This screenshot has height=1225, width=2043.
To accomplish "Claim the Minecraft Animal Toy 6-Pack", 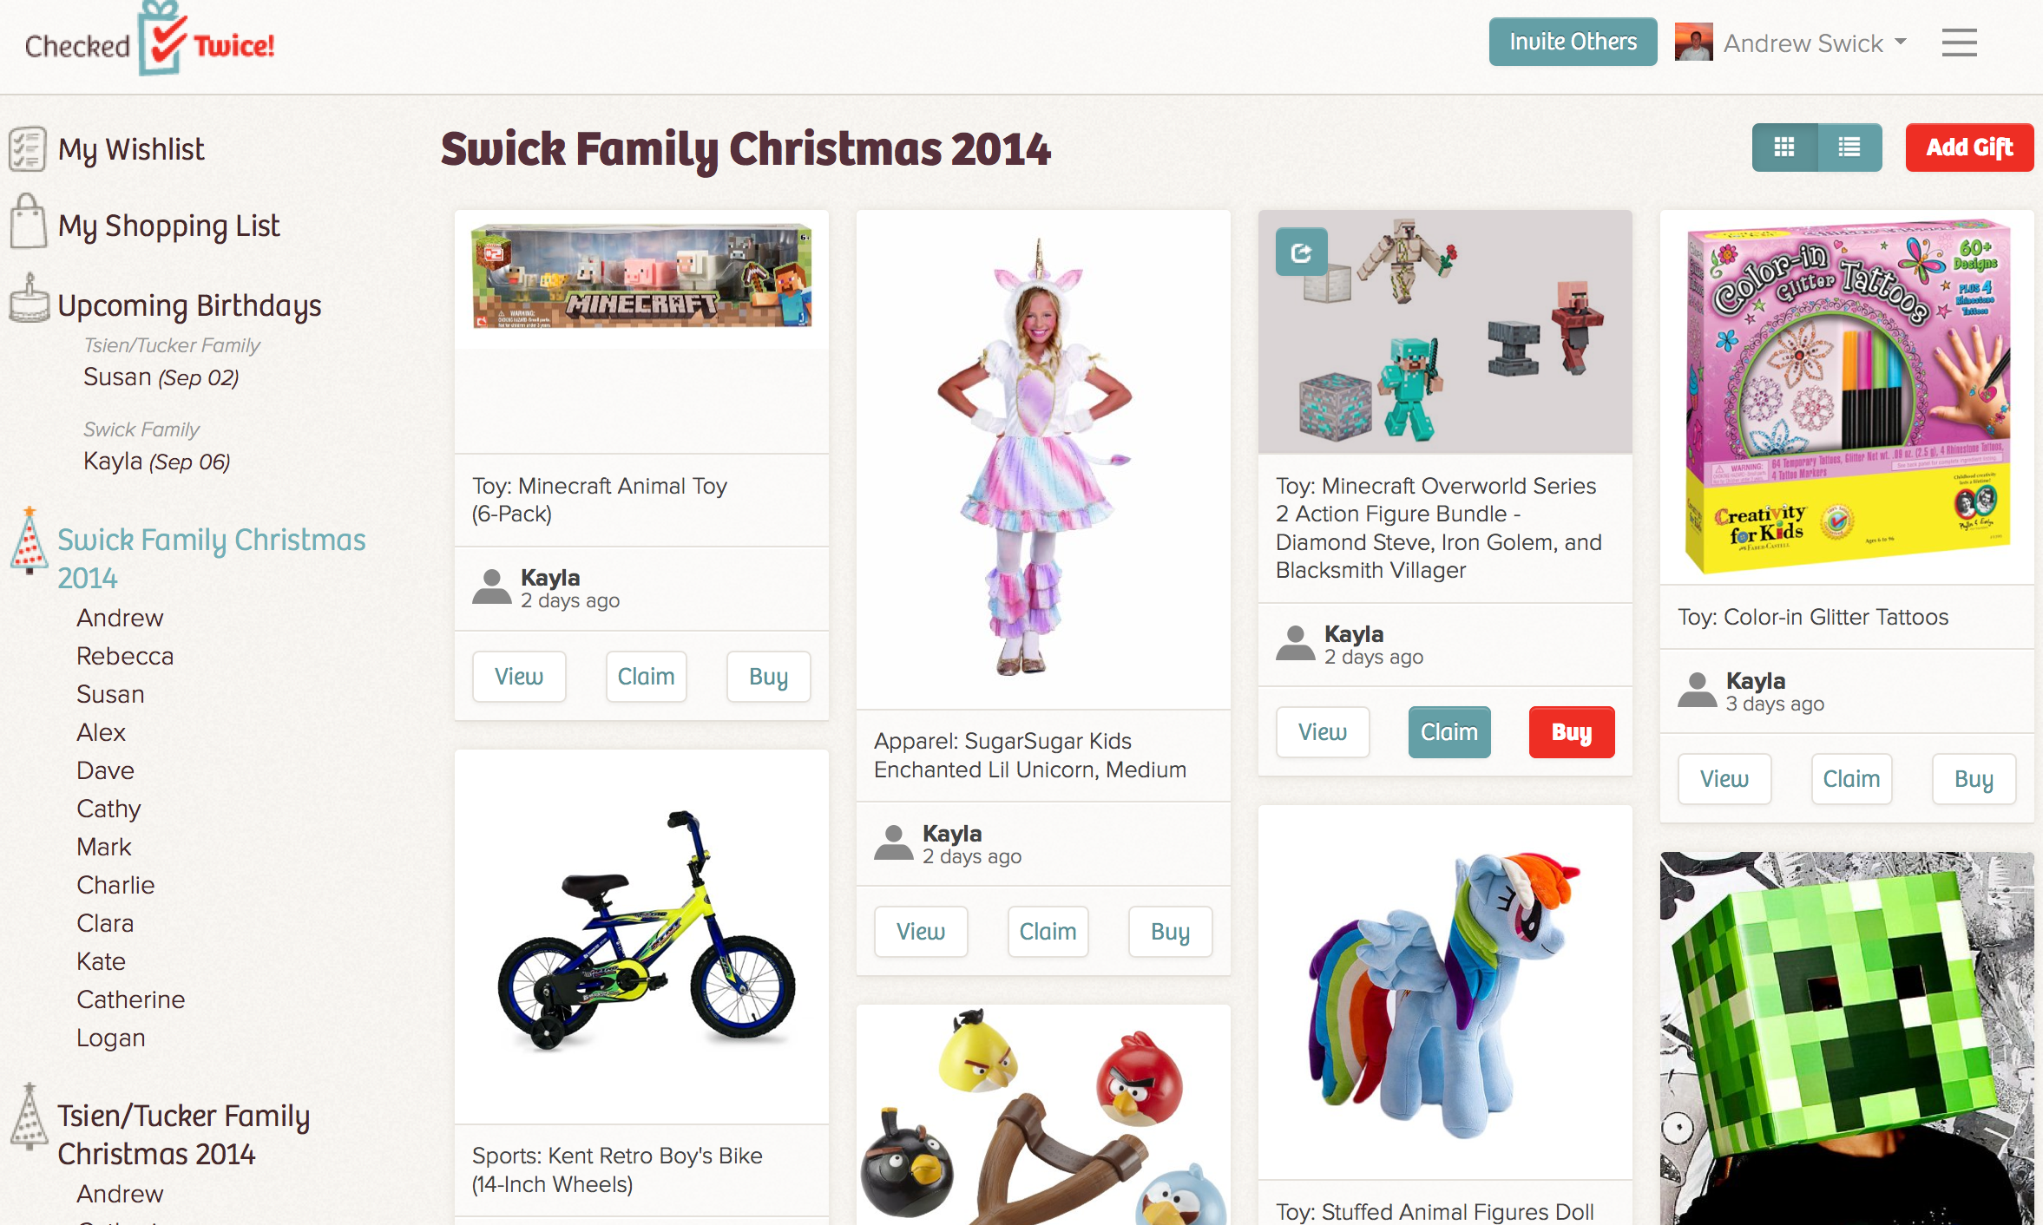I will coord(641,674).
